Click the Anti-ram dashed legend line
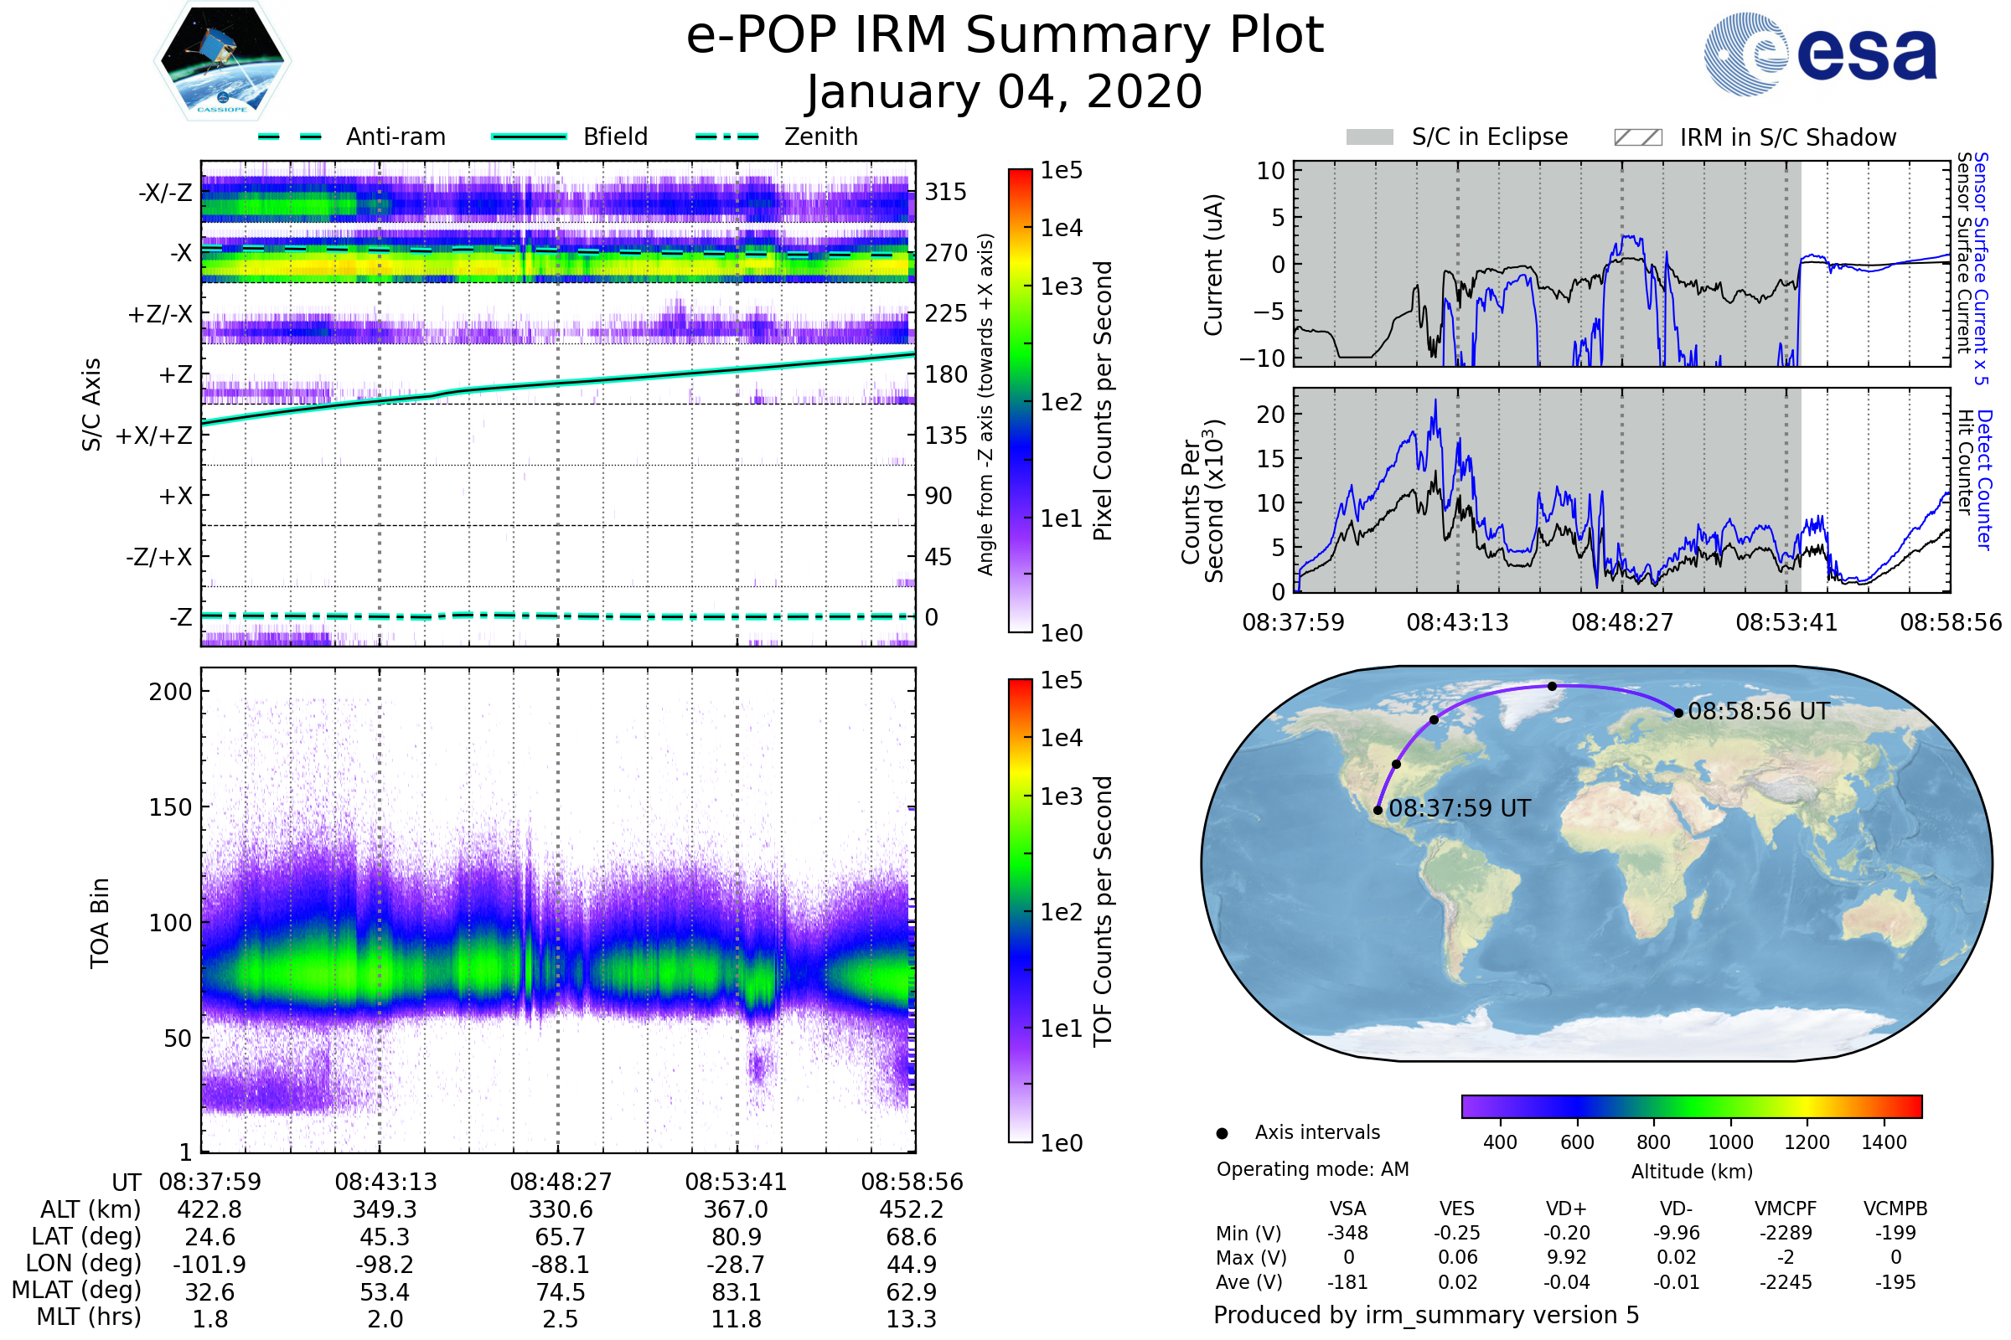Screen dimensions: 2011x1340 [x=290, y=137]
